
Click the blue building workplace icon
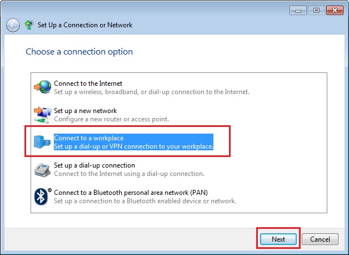point(42,142)
